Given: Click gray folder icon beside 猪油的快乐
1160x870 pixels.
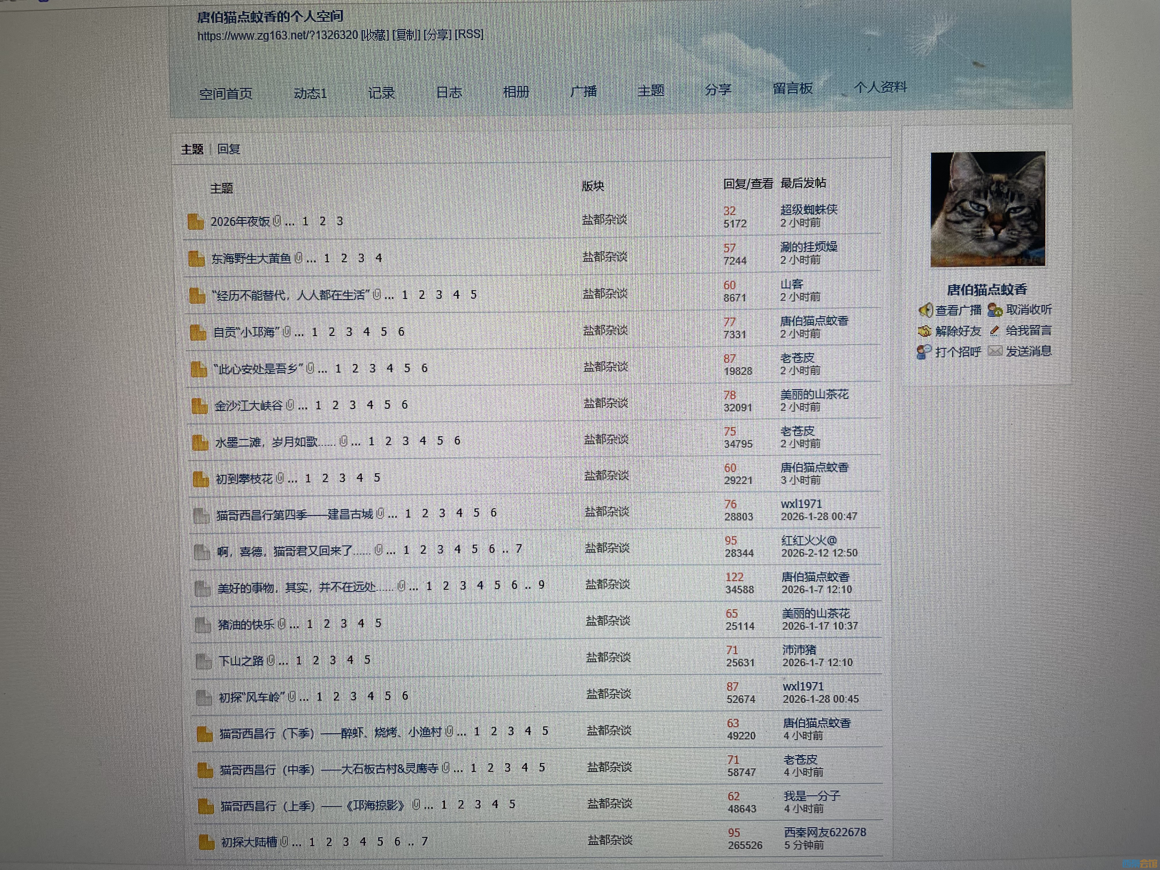Looking at the screenshot, I should pos(203,625).
